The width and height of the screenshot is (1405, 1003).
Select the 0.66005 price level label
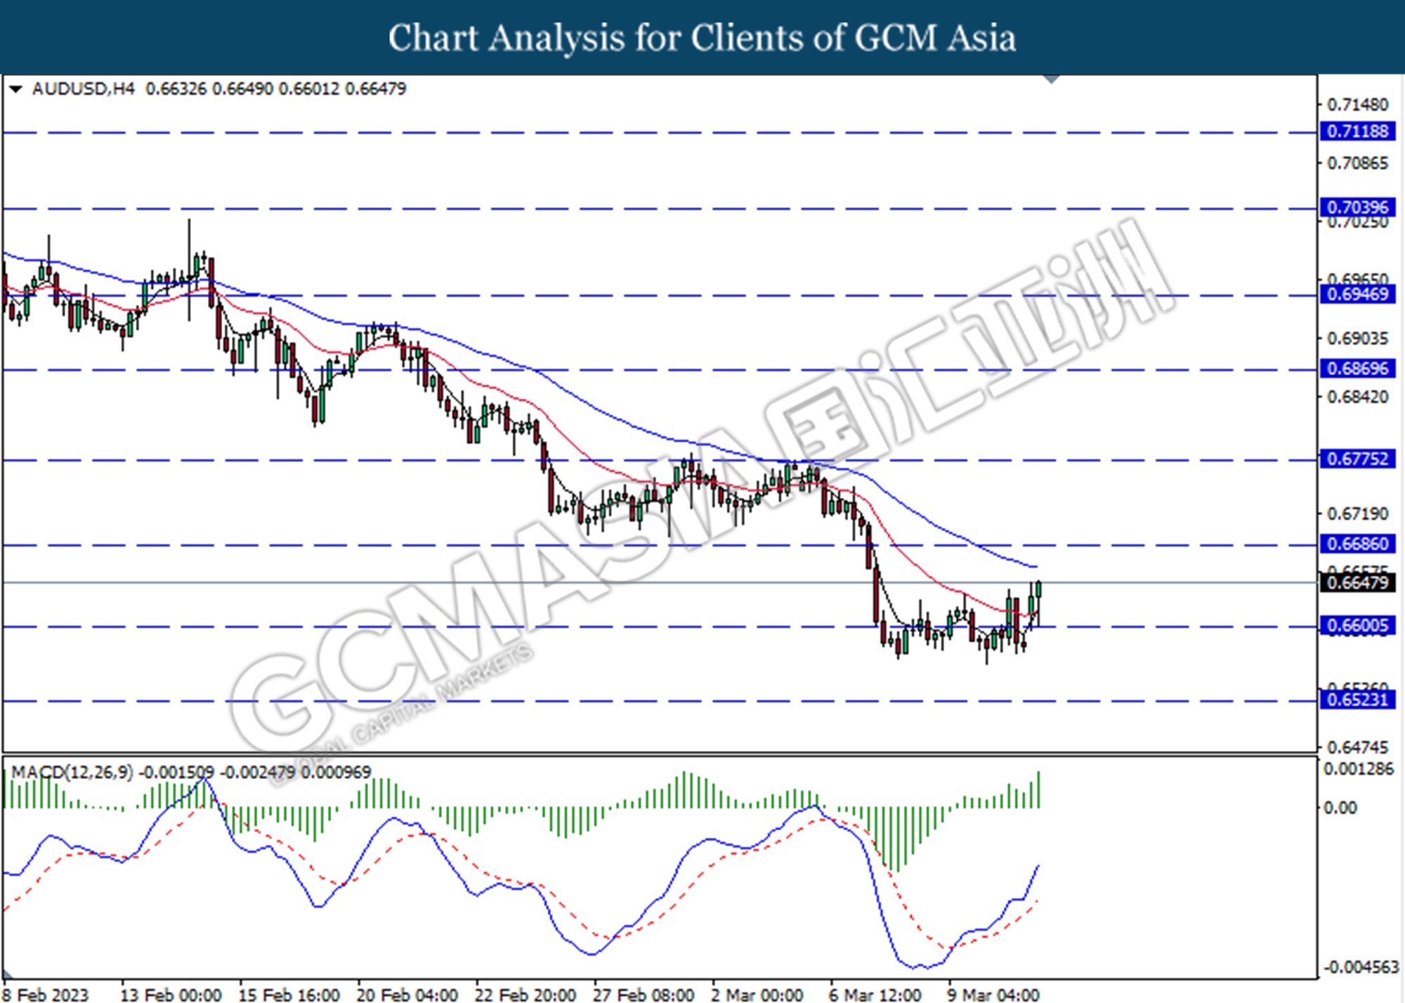coord(1357,626)
